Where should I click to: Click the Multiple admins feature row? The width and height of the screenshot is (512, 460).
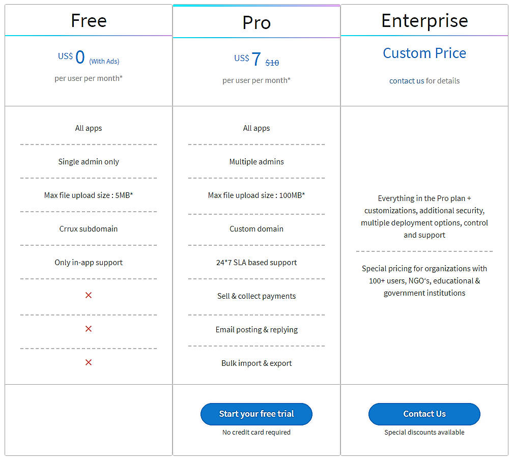[257, 161]
